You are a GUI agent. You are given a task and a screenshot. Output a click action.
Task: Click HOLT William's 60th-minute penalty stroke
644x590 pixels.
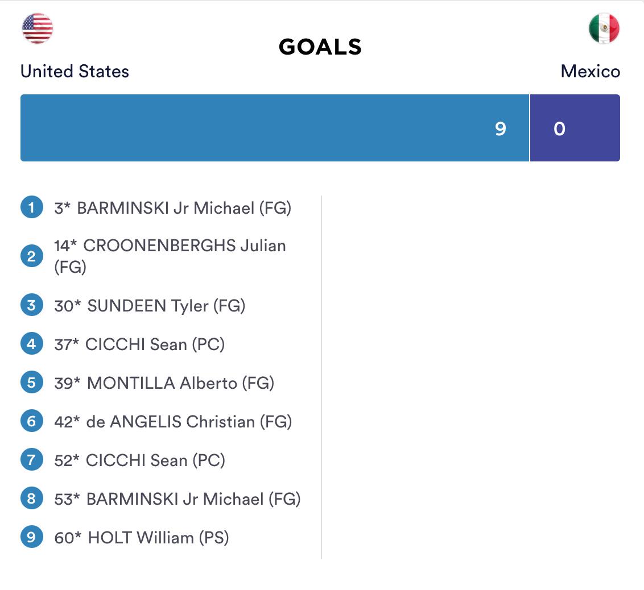point(142,538)
